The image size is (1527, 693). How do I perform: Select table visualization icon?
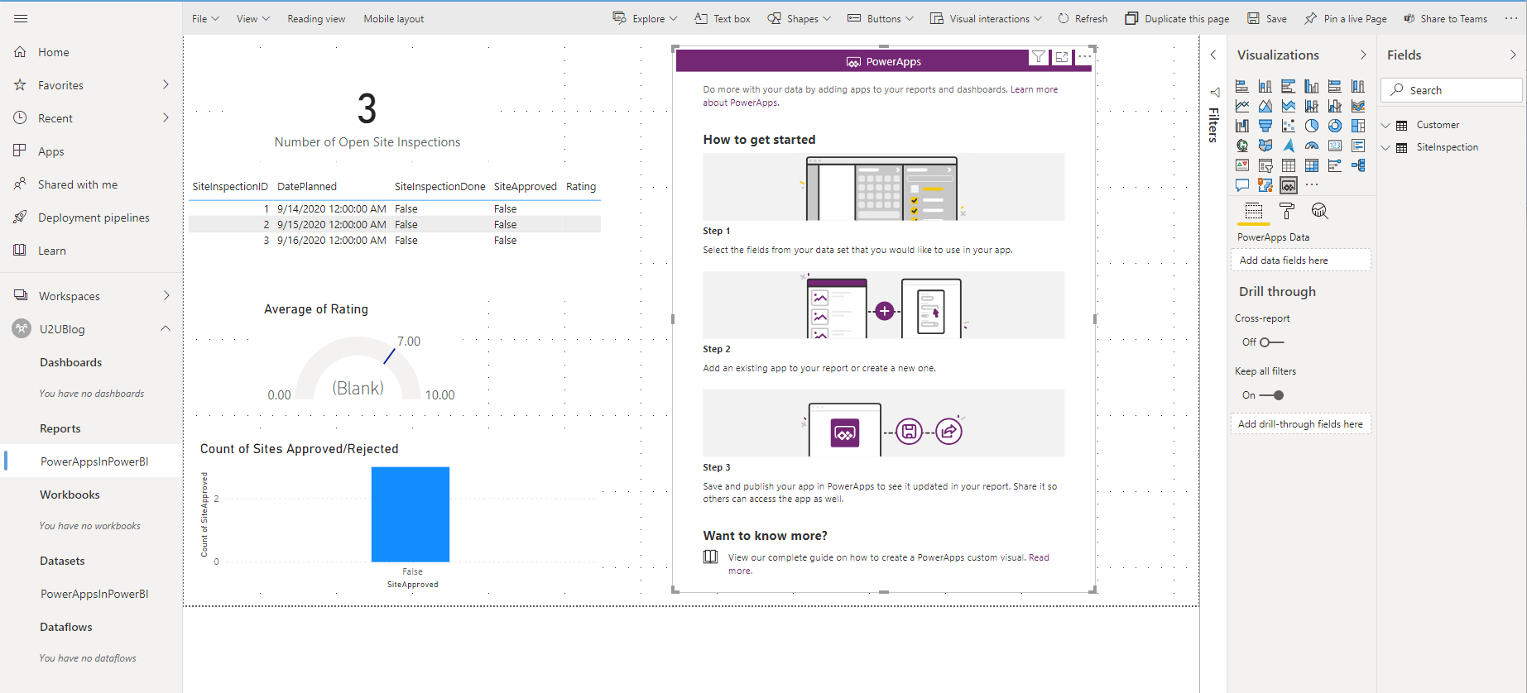point(1289,165)
